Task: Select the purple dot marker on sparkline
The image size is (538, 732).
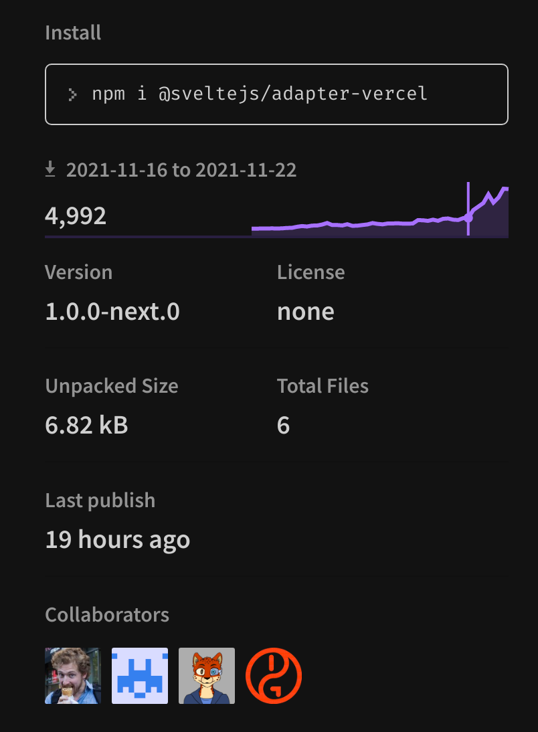Action: coord(468,217)
